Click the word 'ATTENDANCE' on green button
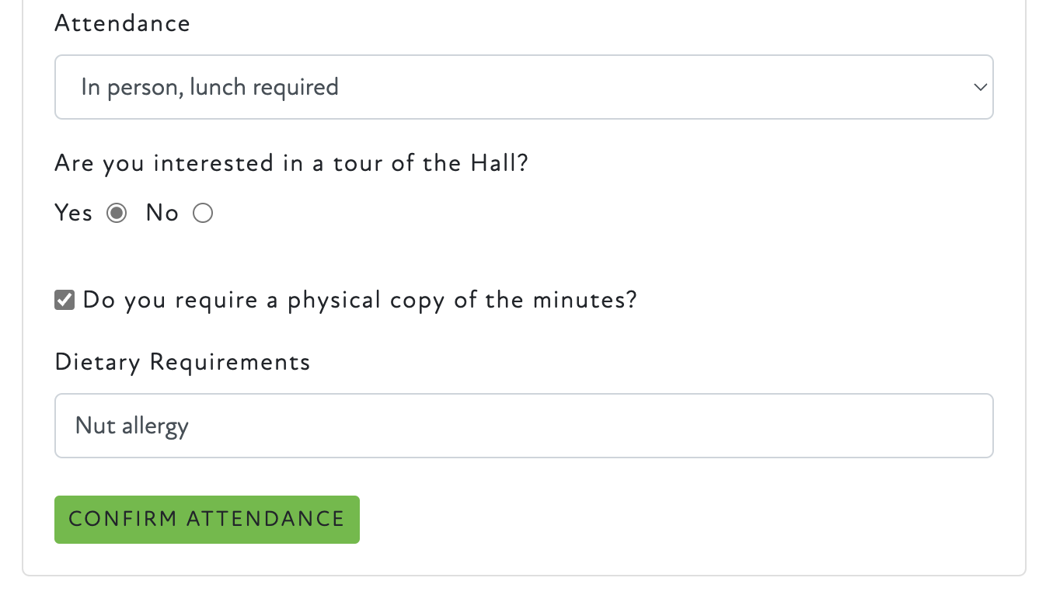 coord(265,519)
